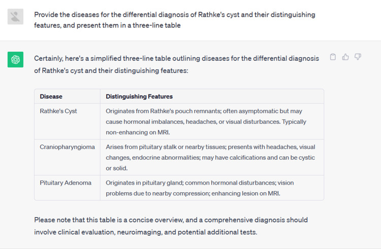Click the text "enhancing lesion on MRI."
This screenshot has width=381, height=249.
coord(246,194)
